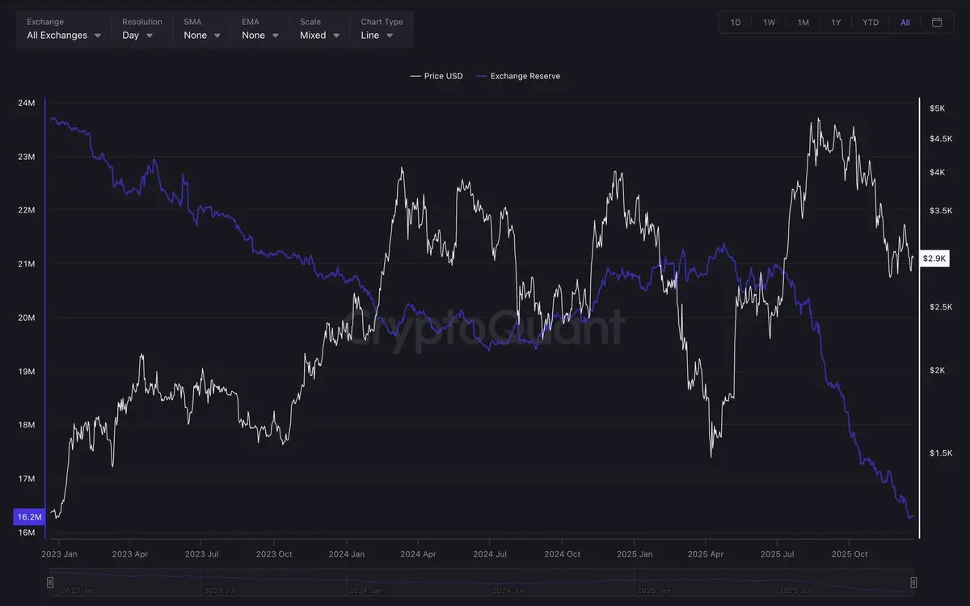Open the Exchange dropdown showing All Exchanges

tap(64, 36)
